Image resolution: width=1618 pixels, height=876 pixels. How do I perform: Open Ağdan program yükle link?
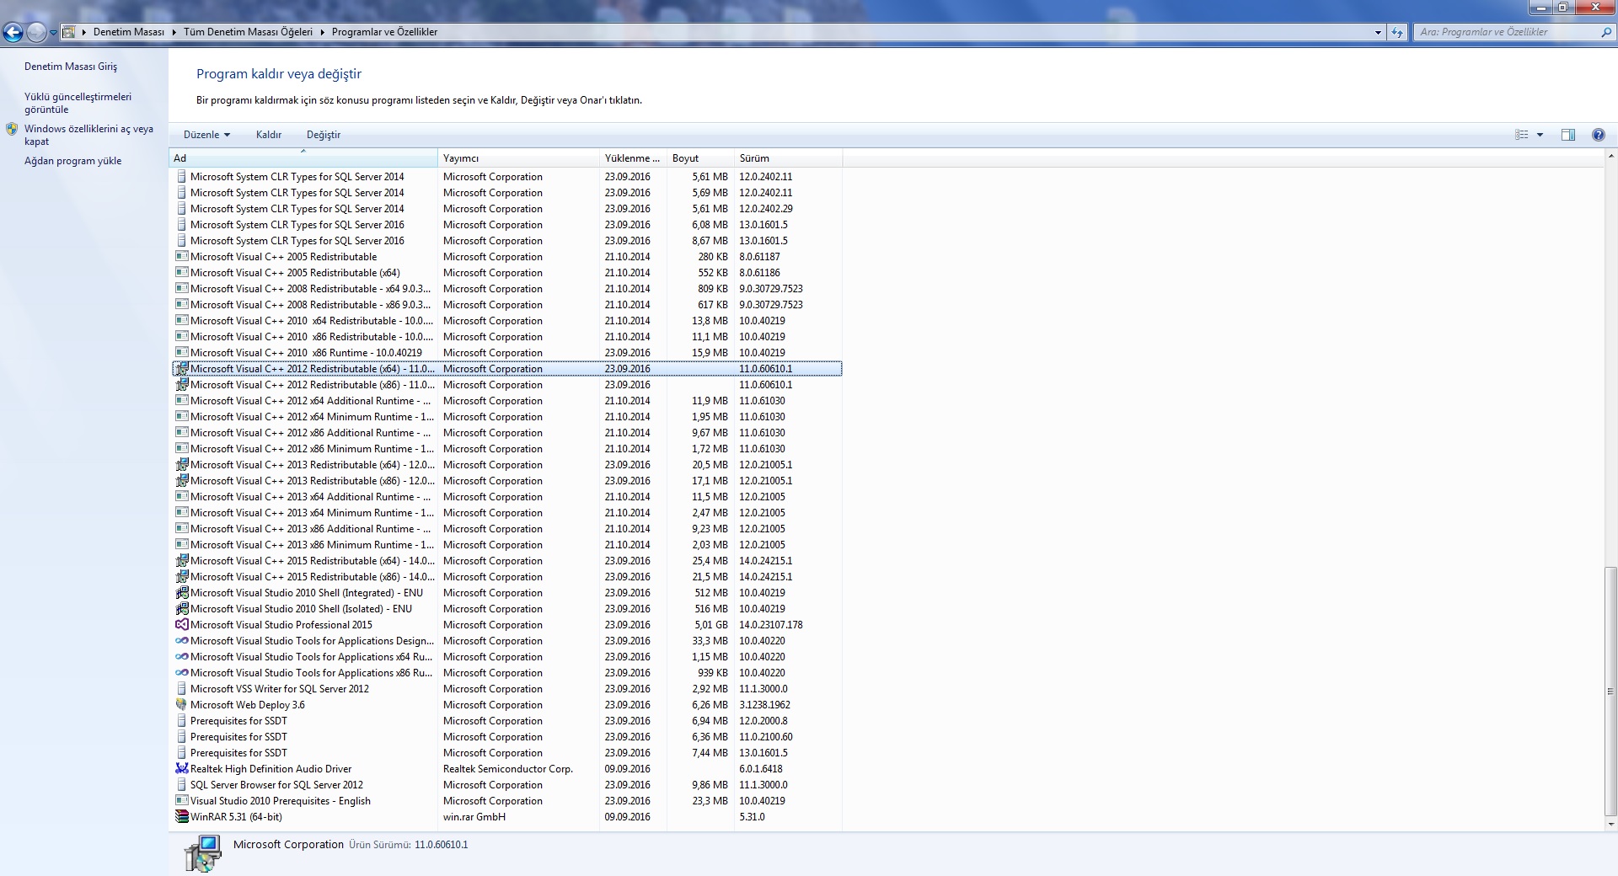click(72, 161)
